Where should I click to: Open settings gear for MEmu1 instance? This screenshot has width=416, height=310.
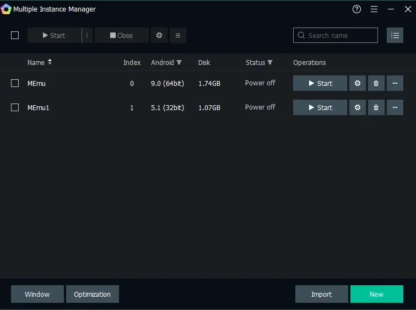coord(358,107)
